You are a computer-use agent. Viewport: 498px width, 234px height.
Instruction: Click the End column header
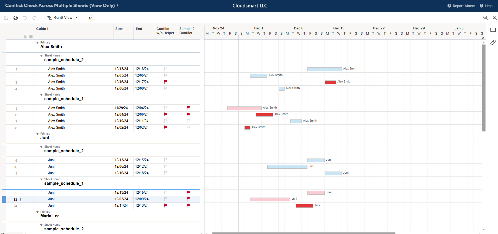point(144,33)
